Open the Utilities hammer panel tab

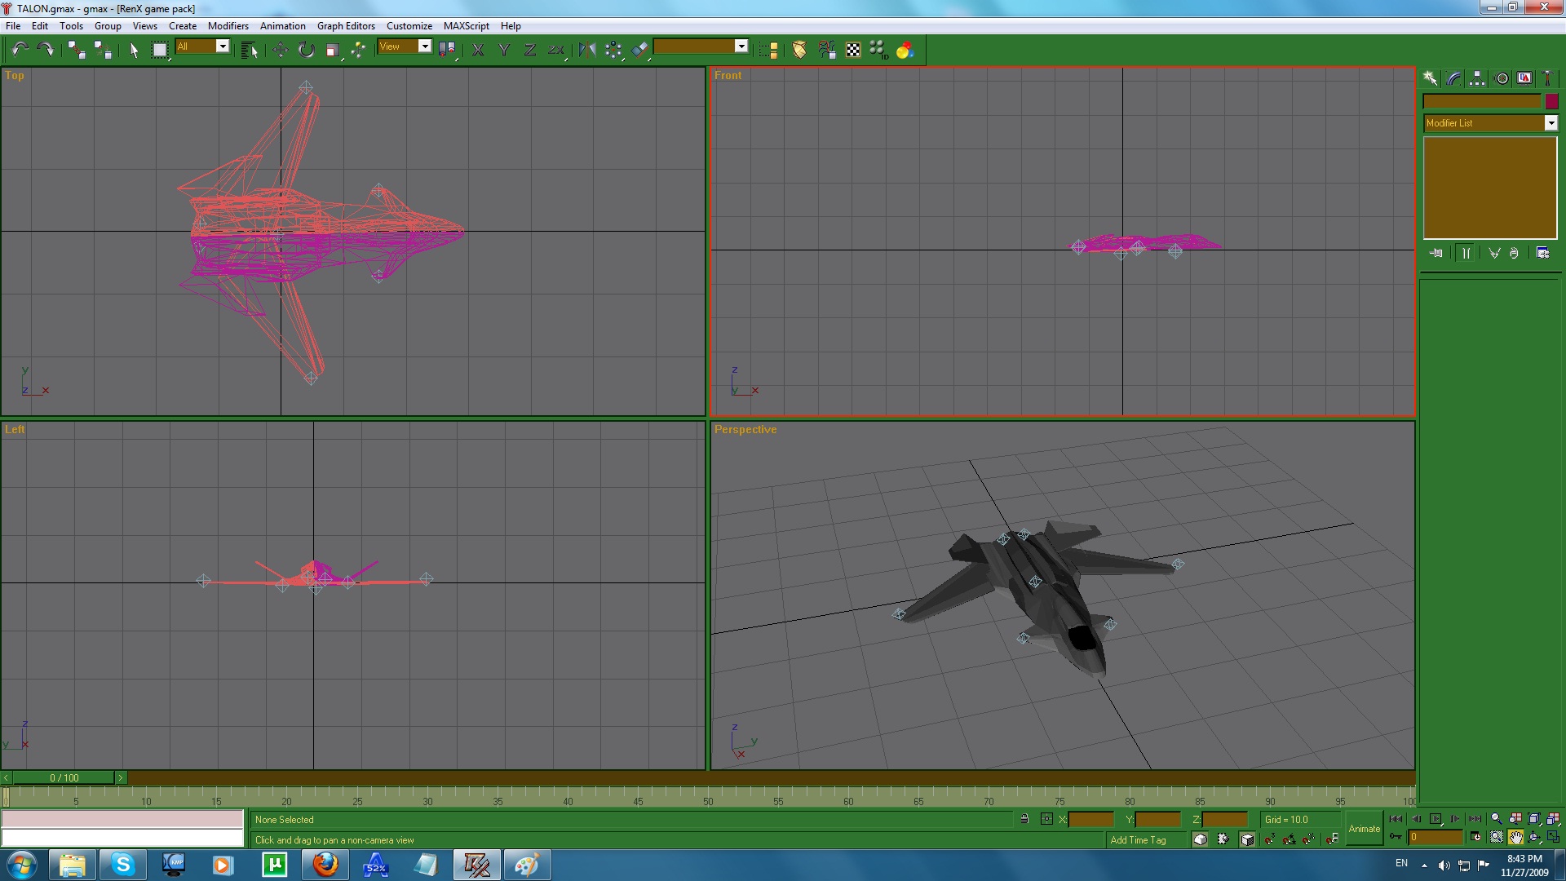1547,78
